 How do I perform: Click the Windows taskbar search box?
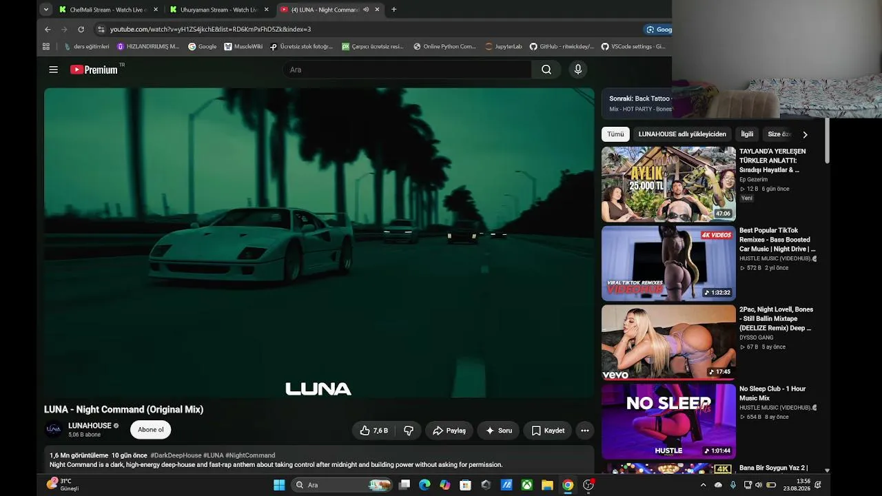[x=342, y=485]
